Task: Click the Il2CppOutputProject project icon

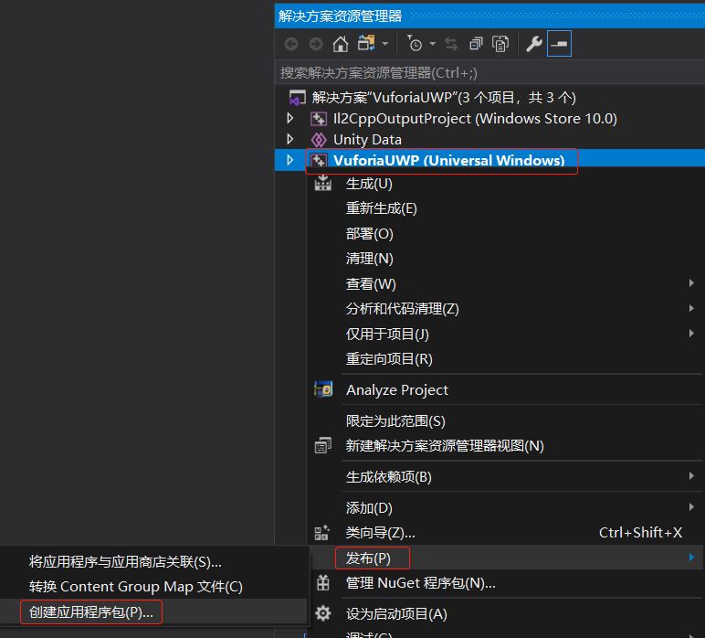Action: (x=319, y=119)
